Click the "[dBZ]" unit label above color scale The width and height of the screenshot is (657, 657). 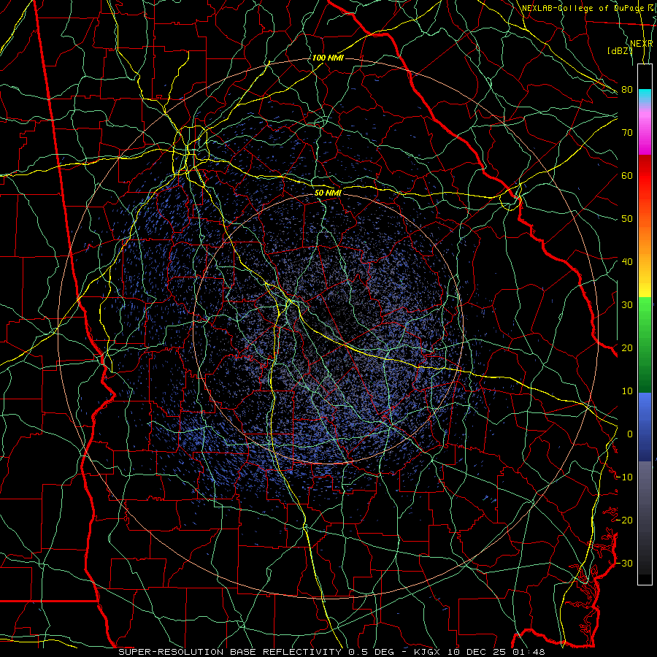coord(620,51)
